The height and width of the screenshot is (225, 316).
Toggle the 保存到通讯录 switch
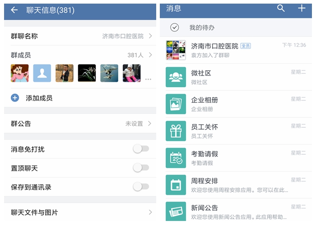pos(141,187)
